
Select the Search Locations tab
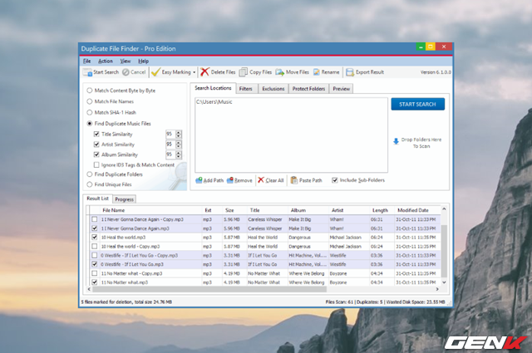tap(213, 88)
